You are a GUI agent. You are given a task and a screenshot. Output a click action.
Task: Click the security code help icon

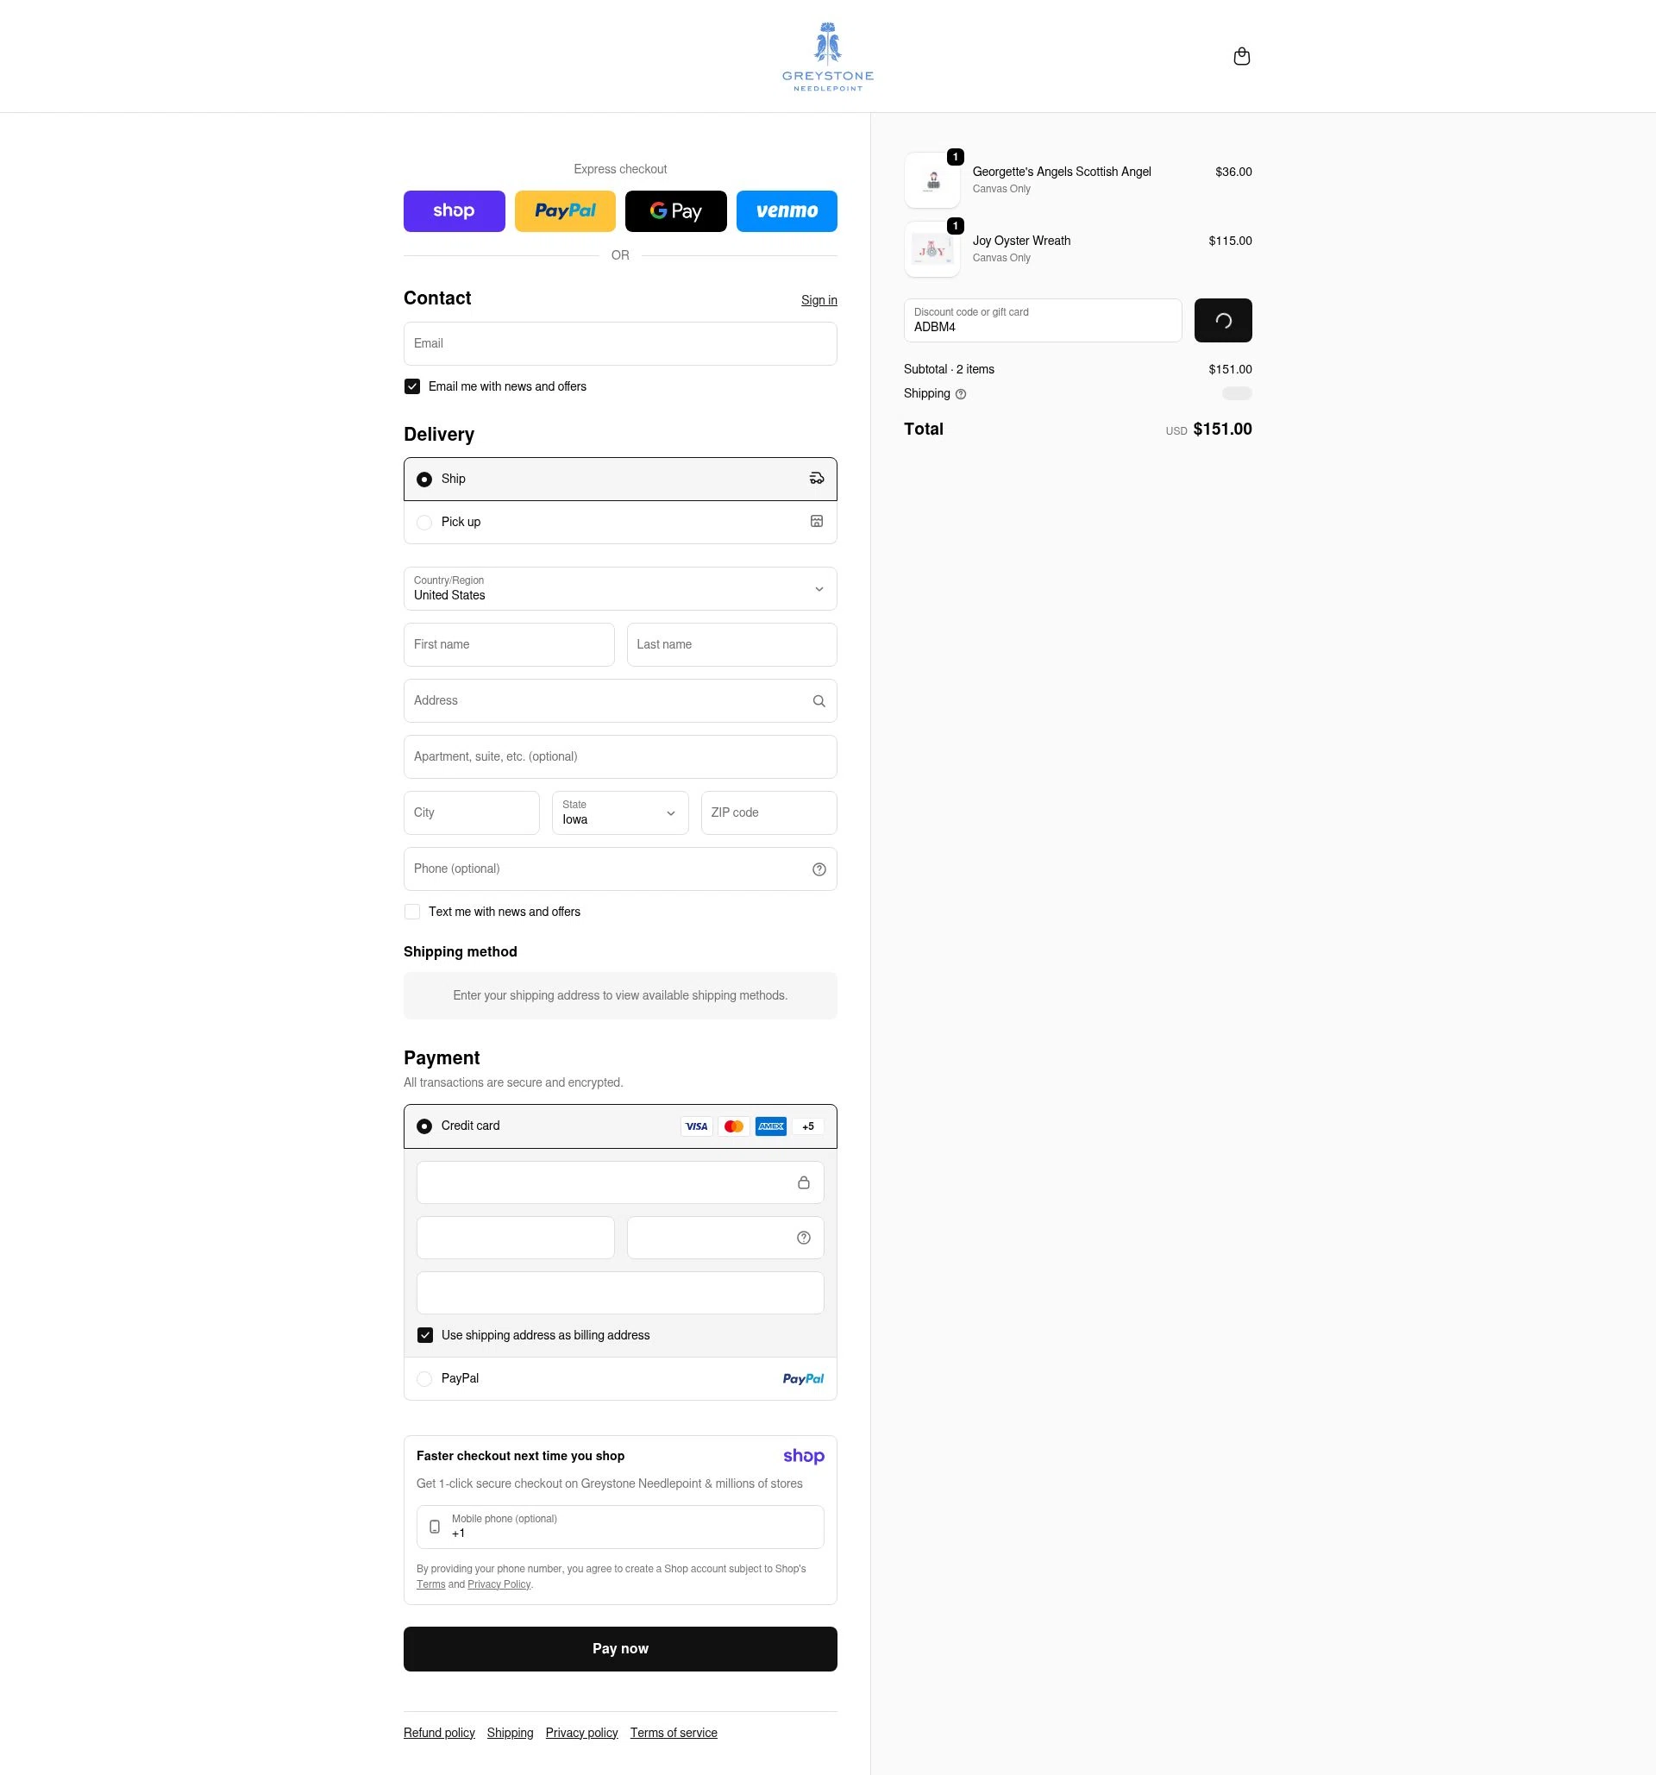point(804,1238)
